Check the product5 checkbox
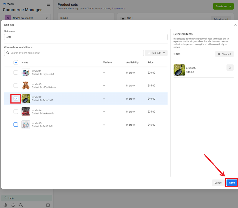 pyautogui.click(x=16, y=125)
